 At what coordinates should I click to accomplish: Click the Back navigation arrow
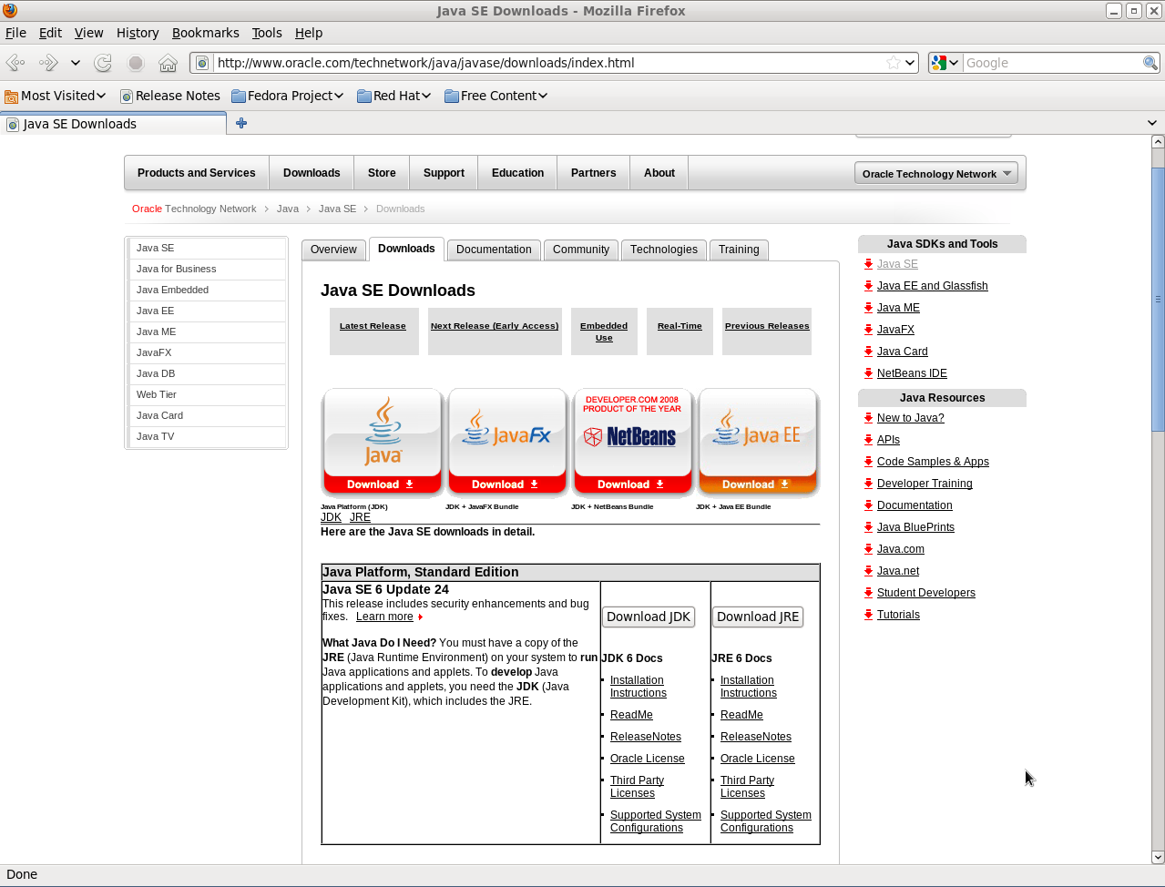pyautogui.click(x=15, y=63)
